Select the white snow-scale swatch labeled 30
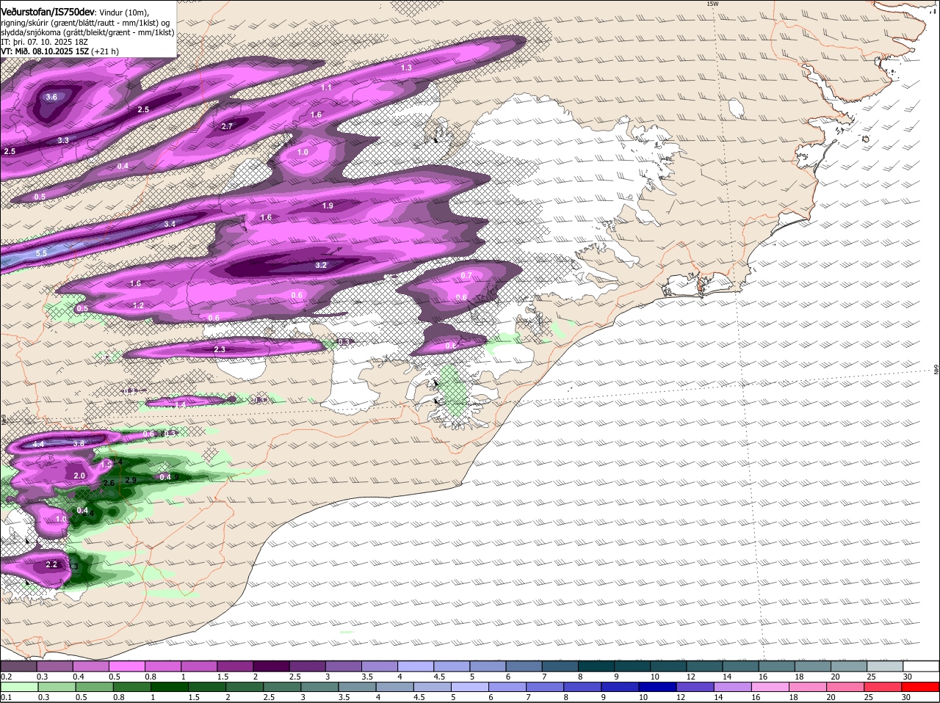The width and height of the screenshot is (940, 703). coord(922,666)
